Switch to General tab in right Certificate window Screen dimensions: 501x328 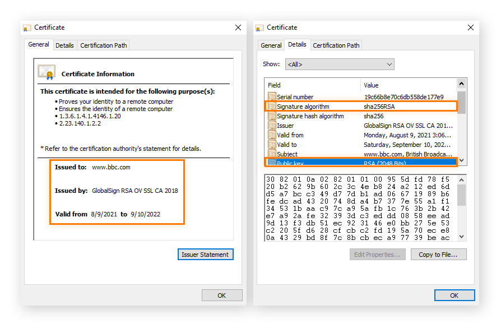click(x=271, y=45)
